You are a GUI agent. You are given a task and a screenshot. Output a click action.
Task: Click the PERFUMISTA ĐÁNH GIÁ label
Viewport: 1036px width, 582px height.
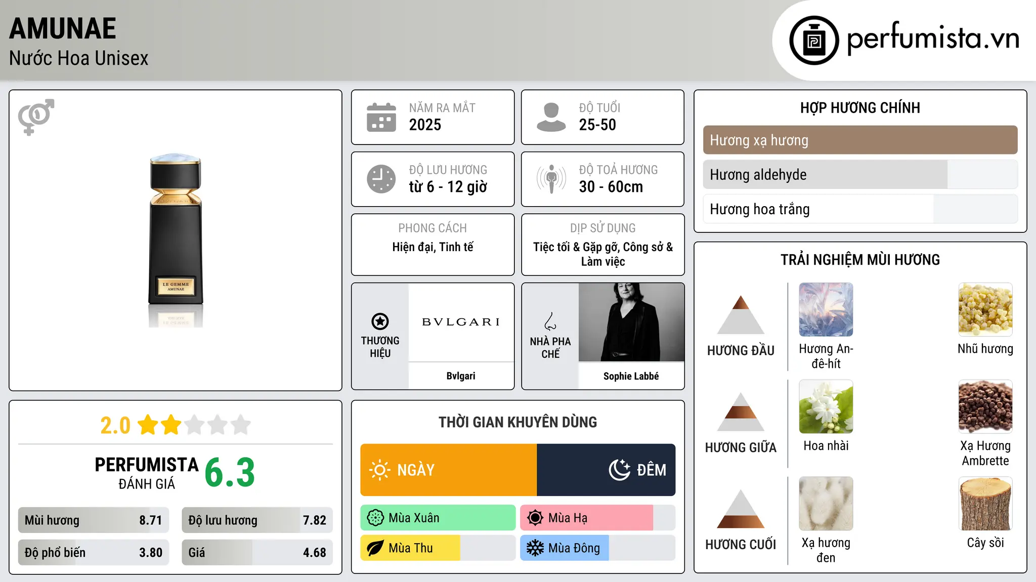pyautogui.click(x=147, y=473)
